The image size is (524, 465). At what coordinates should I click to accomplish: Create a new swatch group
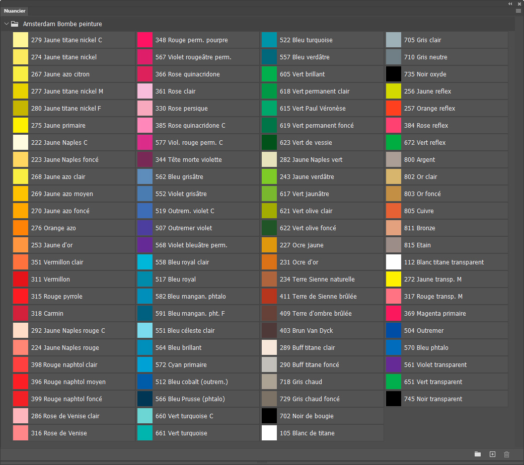(478, 454)
